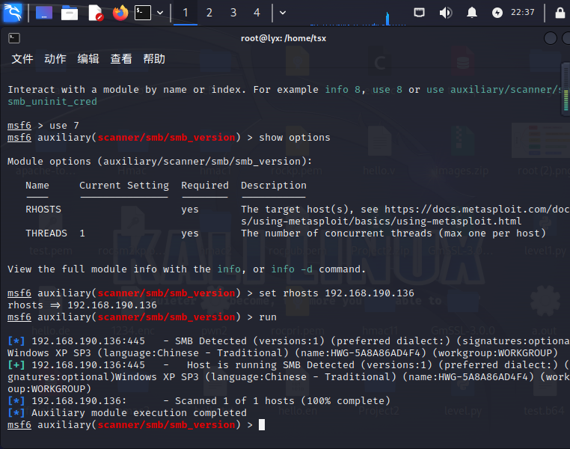570x449 pixels.
Task: Switch to workspace 4
Action: click(257, 13)
